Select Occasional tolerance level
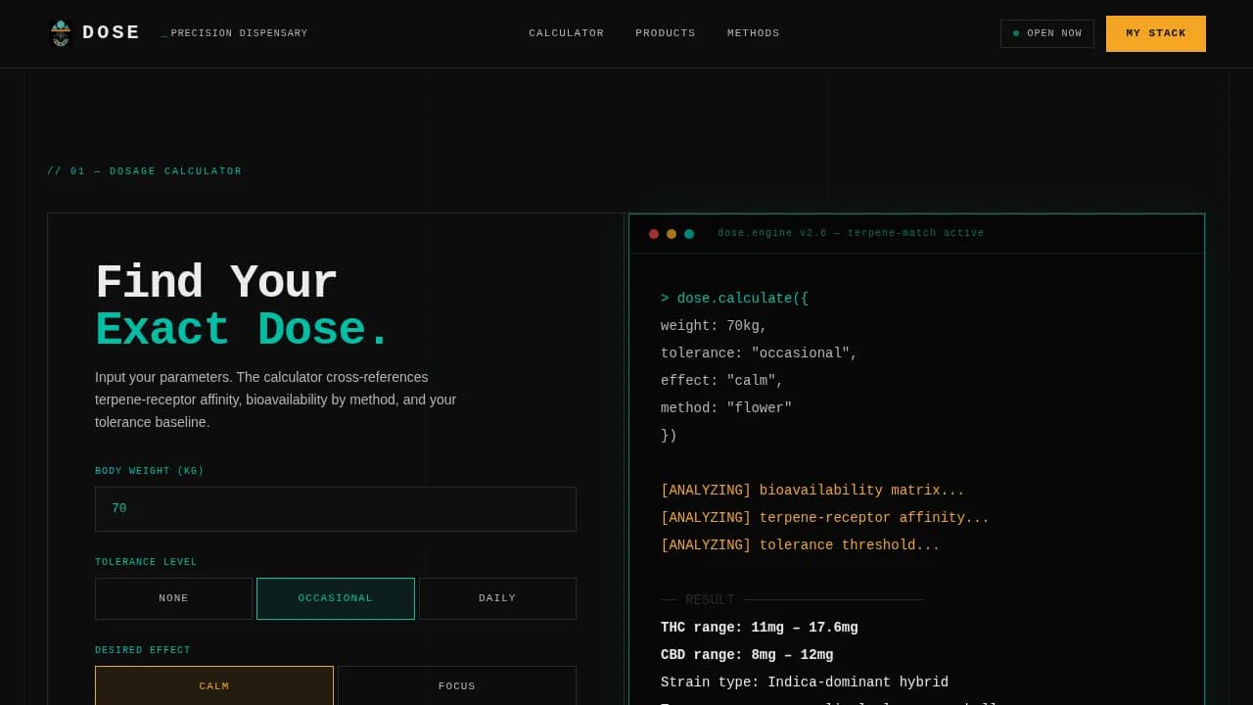Image resolution: width=1253 pixels, height=705 pixels. click(x=336, y=598)
